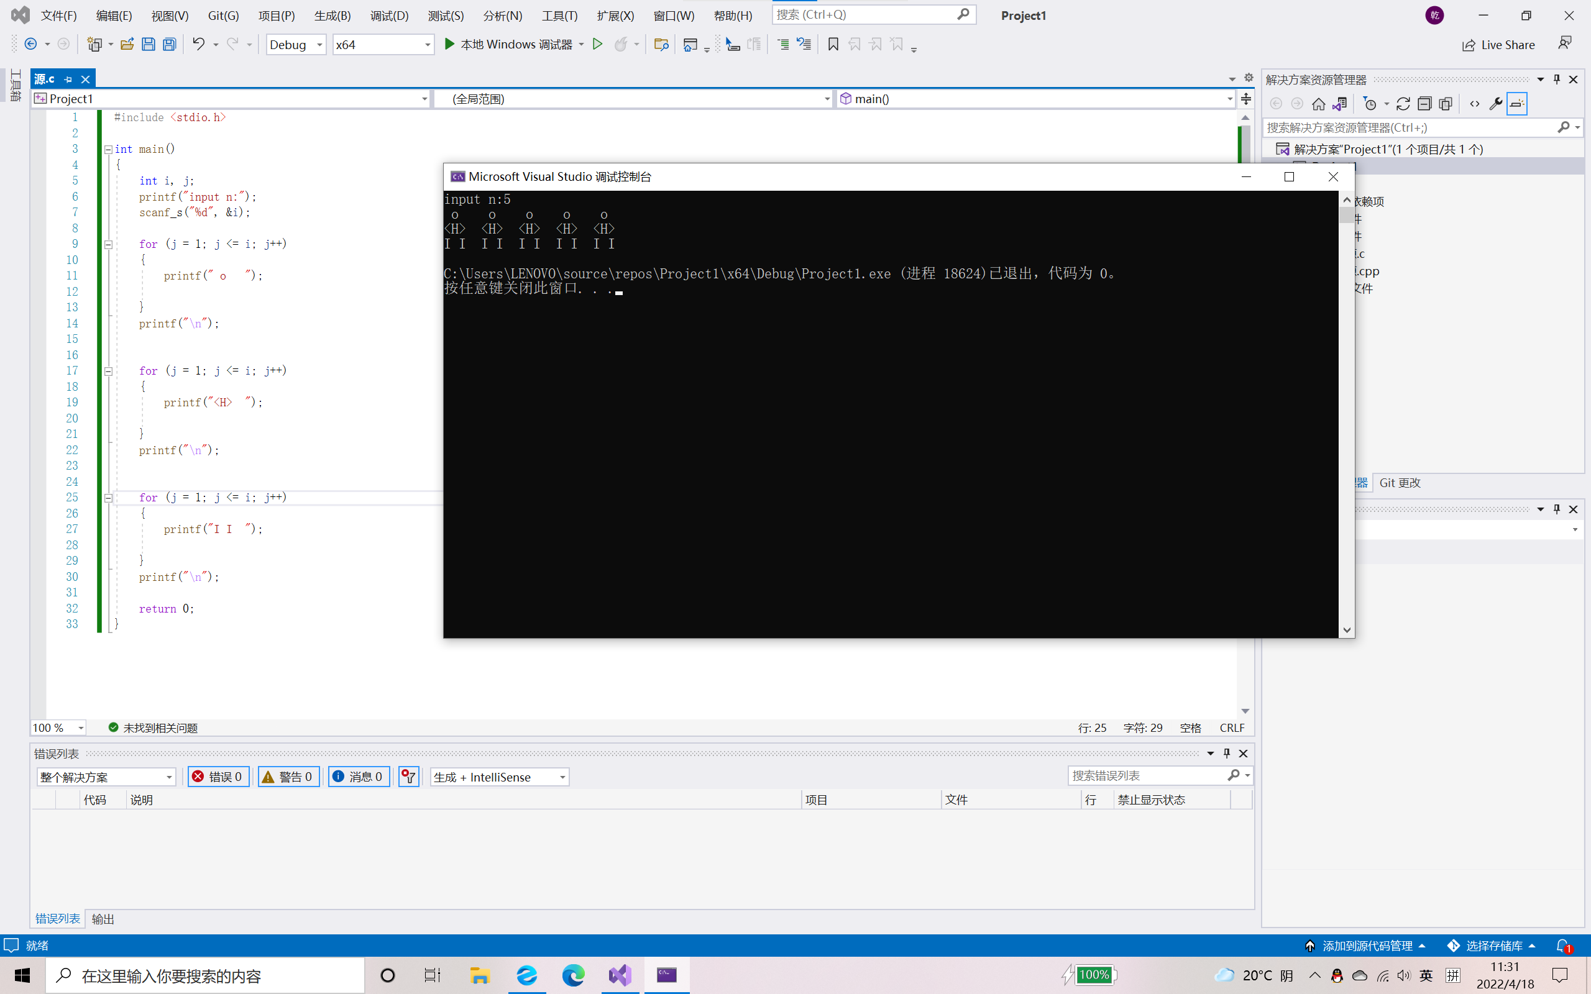Viewport: 1591px width, 994px height.
Task: Open the x64 platform dropdown
Action: 383,45
